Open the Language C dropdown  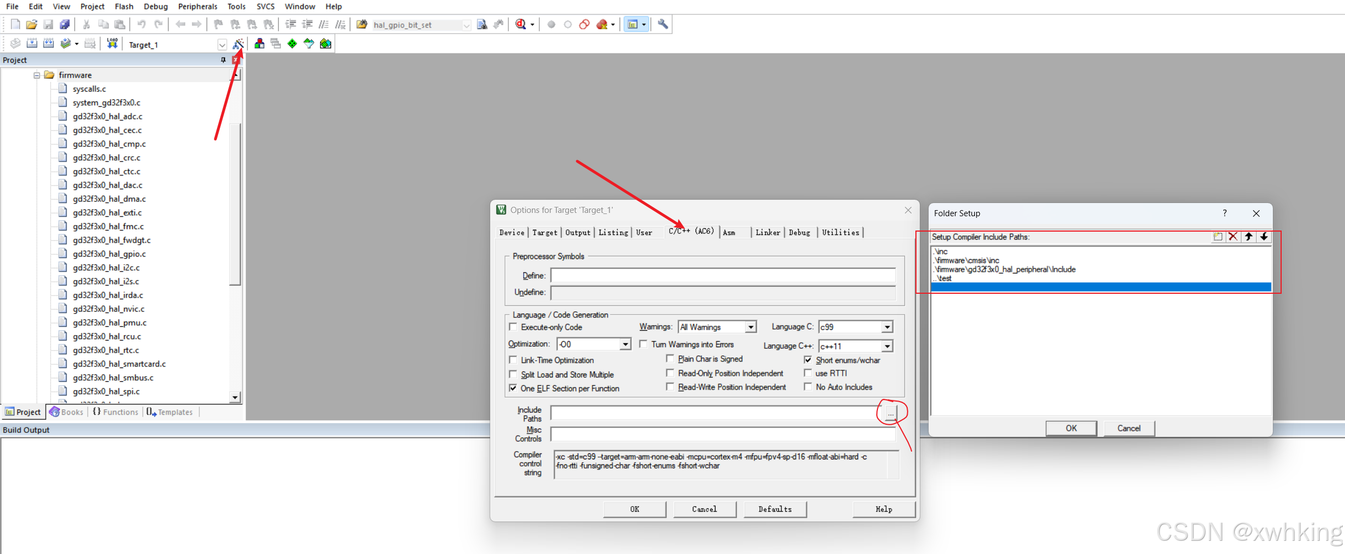(x=887, y=327)
